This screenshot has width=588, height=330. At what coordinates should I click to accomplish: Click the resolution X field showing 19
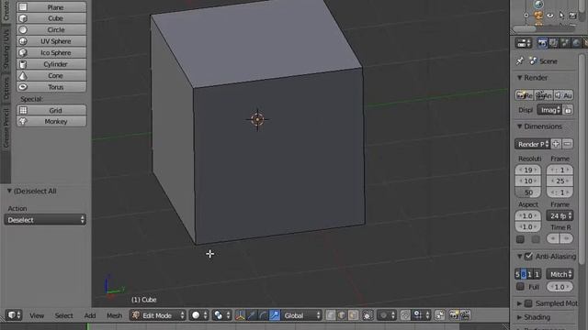point(528,170)
